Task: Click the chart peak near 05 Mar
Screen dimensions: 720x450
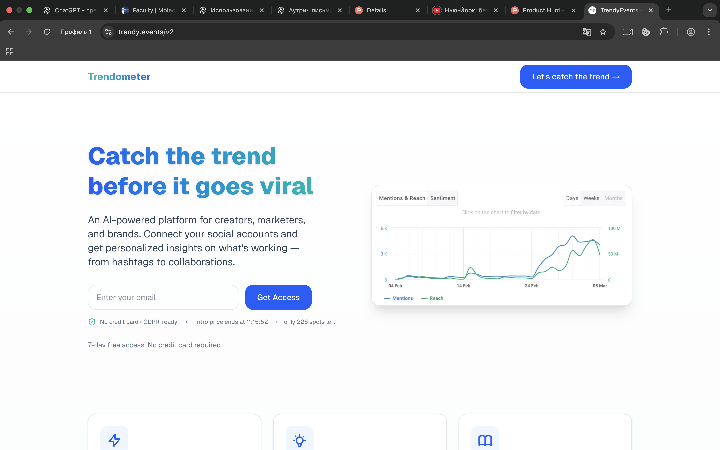Action: 593,240
